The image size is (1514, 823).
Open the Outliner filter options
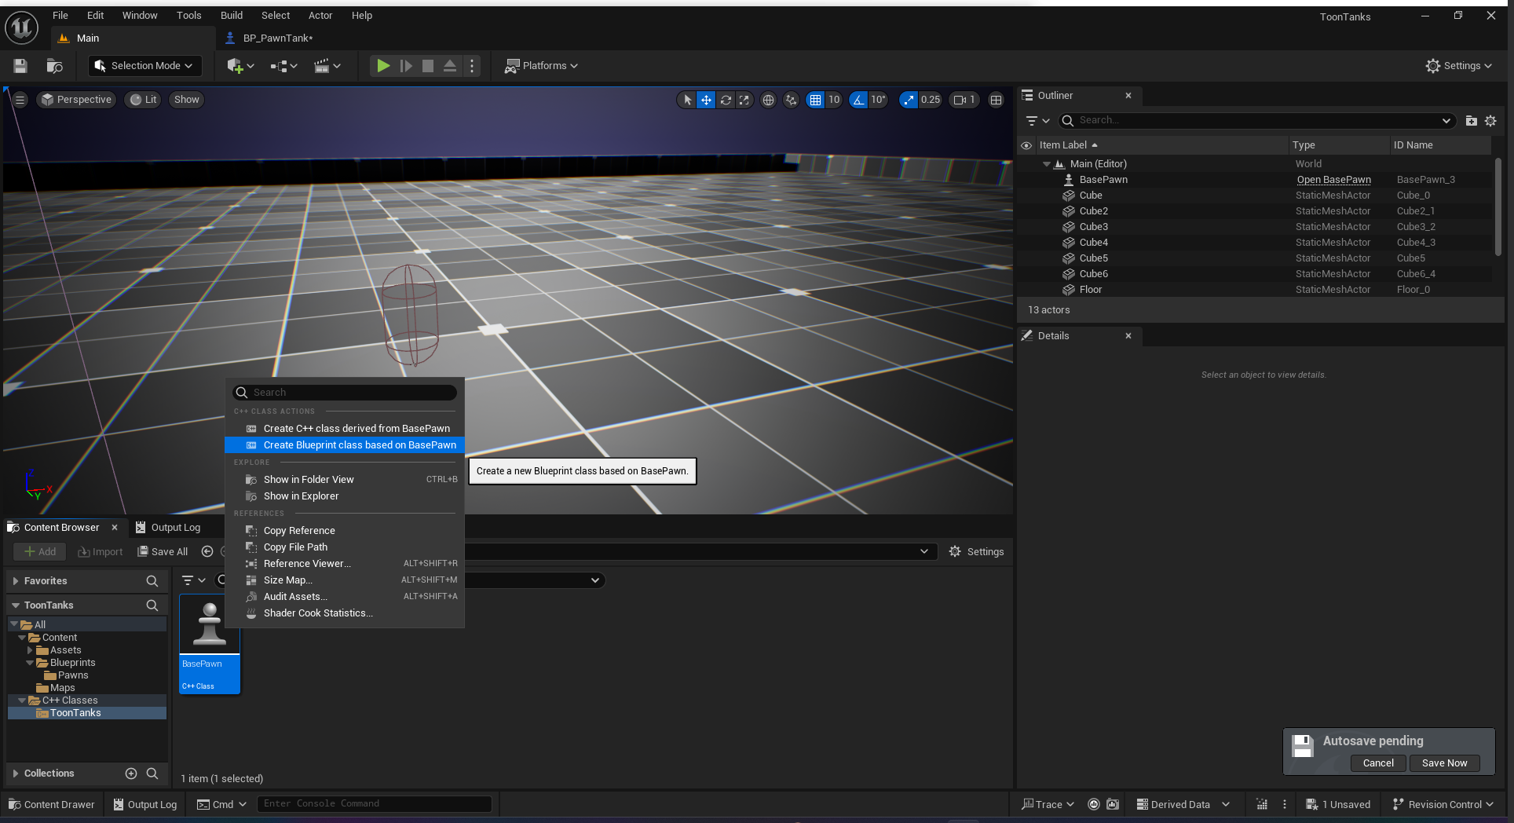1037,121
